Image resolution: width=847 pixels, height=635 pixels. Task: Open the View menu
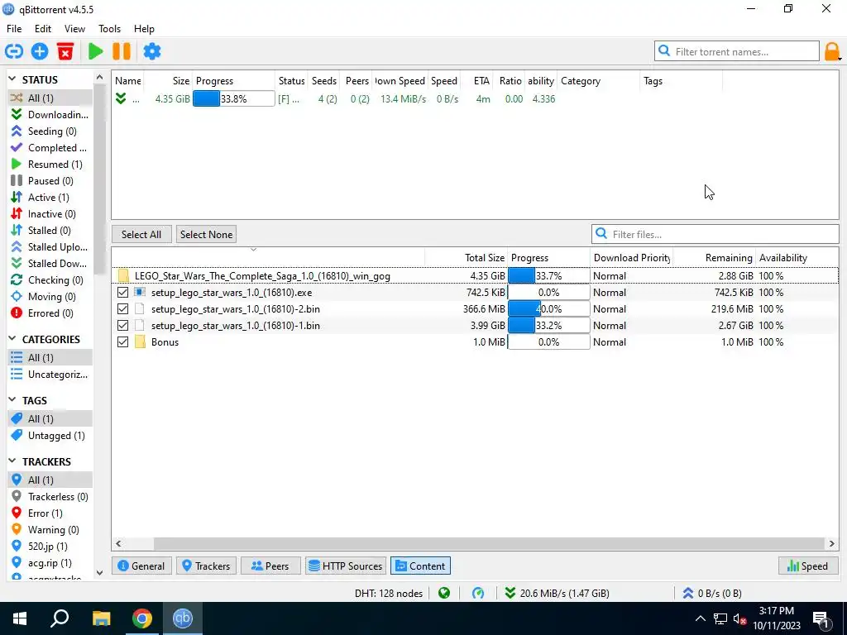pos(74,29)
